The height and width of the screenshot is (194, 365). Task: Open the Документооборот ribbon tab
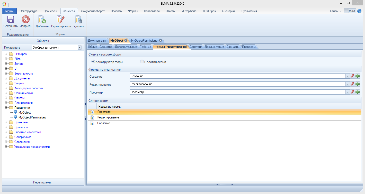[93, 11]
